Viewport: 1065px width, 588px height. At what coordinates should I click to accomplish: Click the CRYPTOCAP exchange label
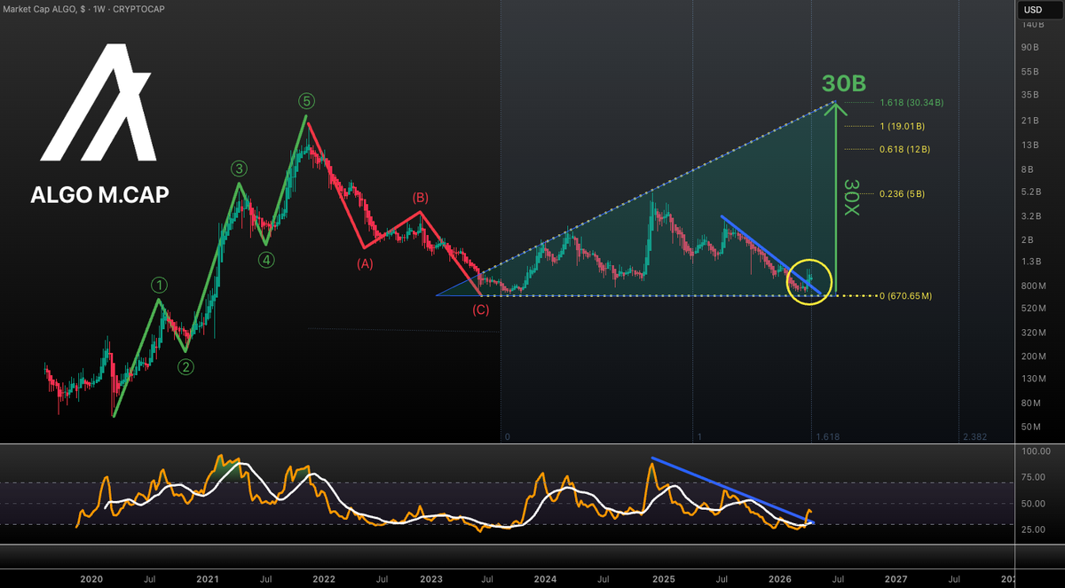138,7
